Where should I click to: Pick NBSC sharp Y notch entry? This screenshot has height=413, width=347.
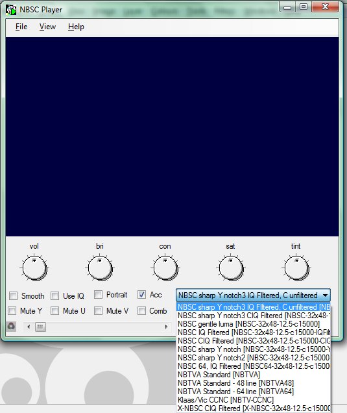[254, 349]
